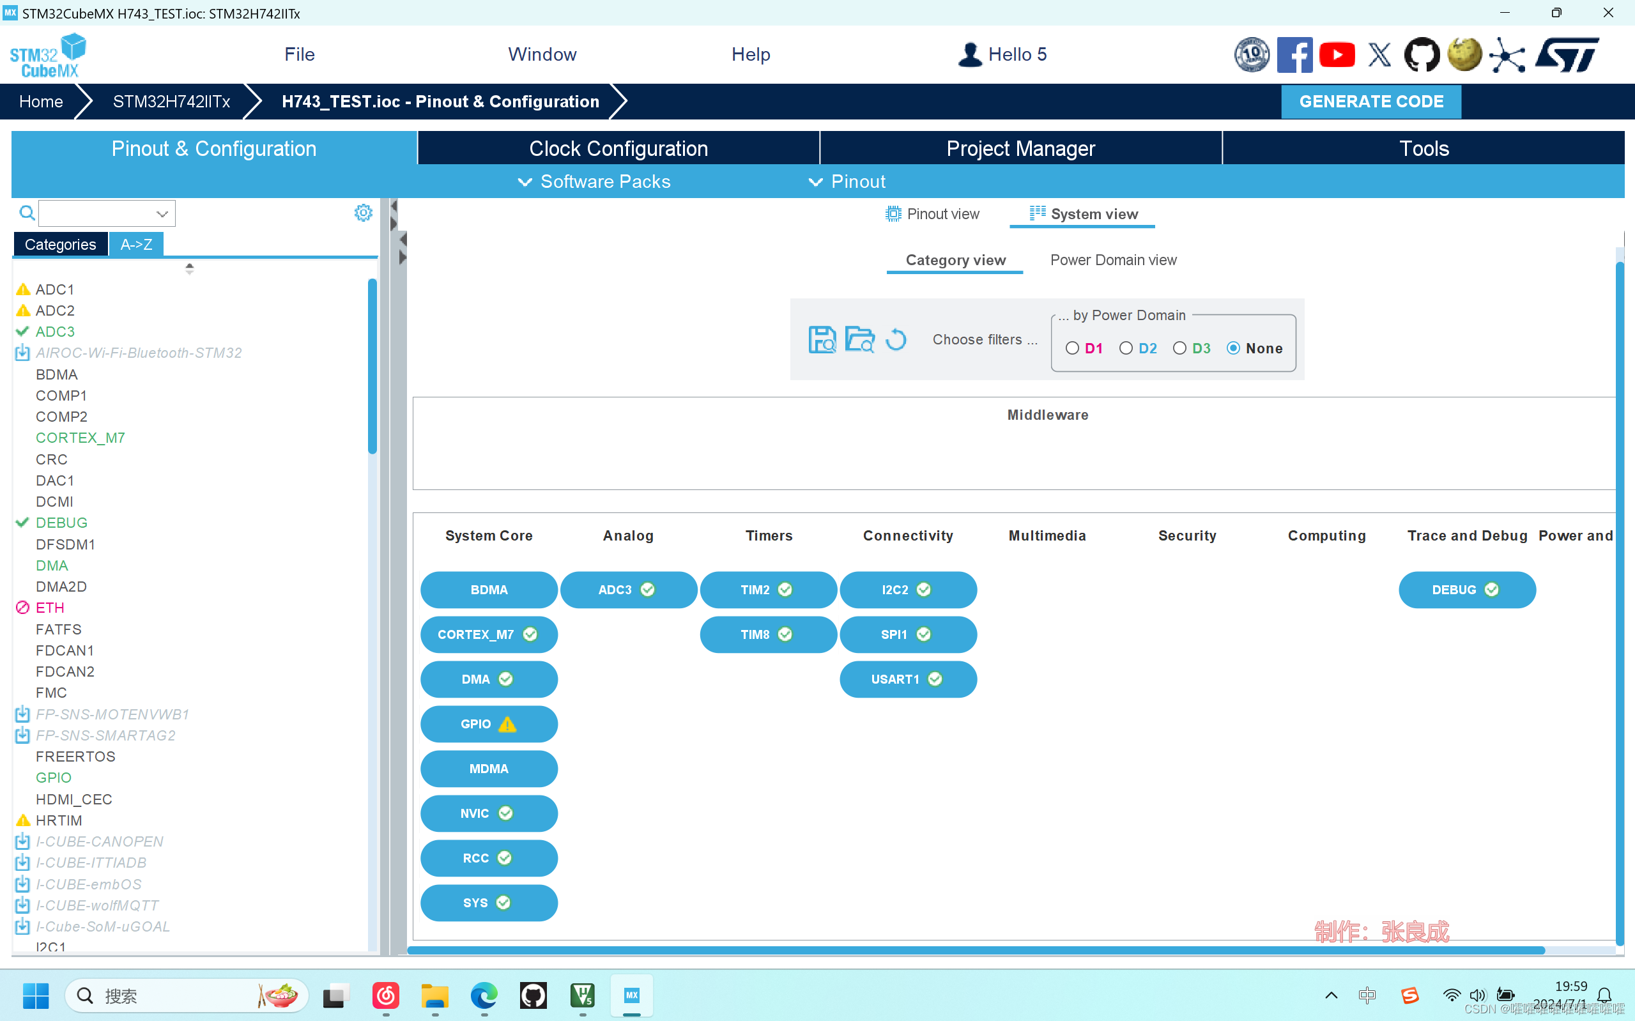Open GitHub Desktop from the taskbar

coord(533,995)
